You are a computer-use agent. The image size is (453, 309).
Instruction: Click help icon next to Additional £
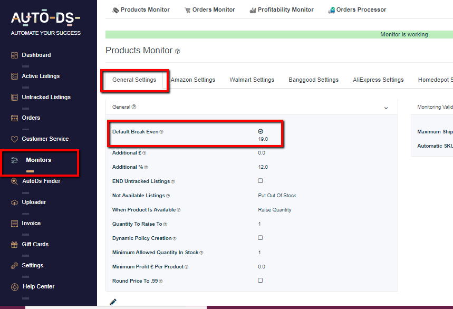coord(144,153)
